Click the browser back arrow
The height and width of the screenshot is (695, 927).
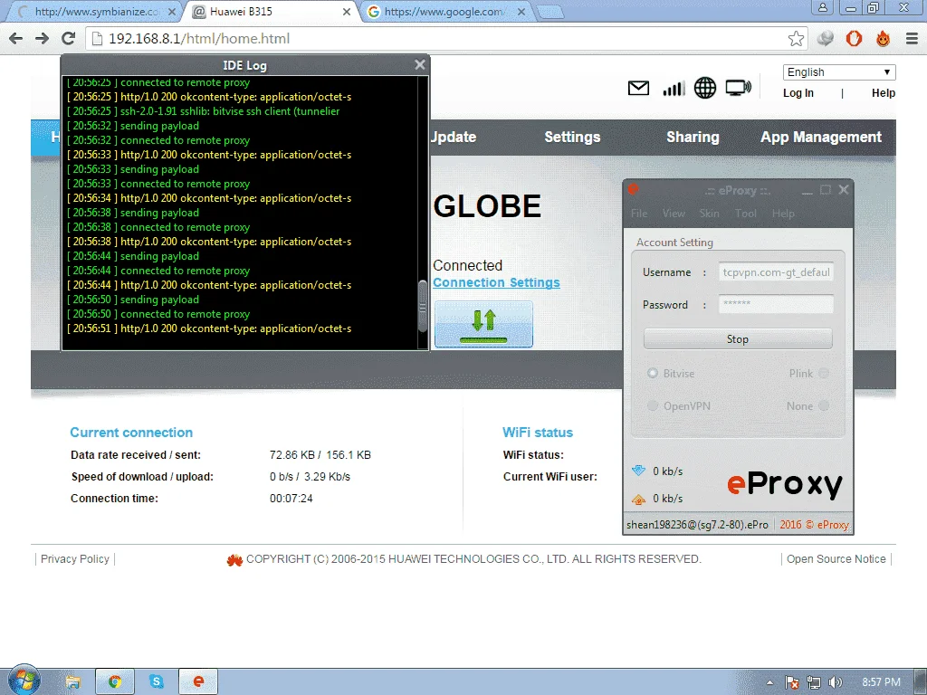[16, 38]
